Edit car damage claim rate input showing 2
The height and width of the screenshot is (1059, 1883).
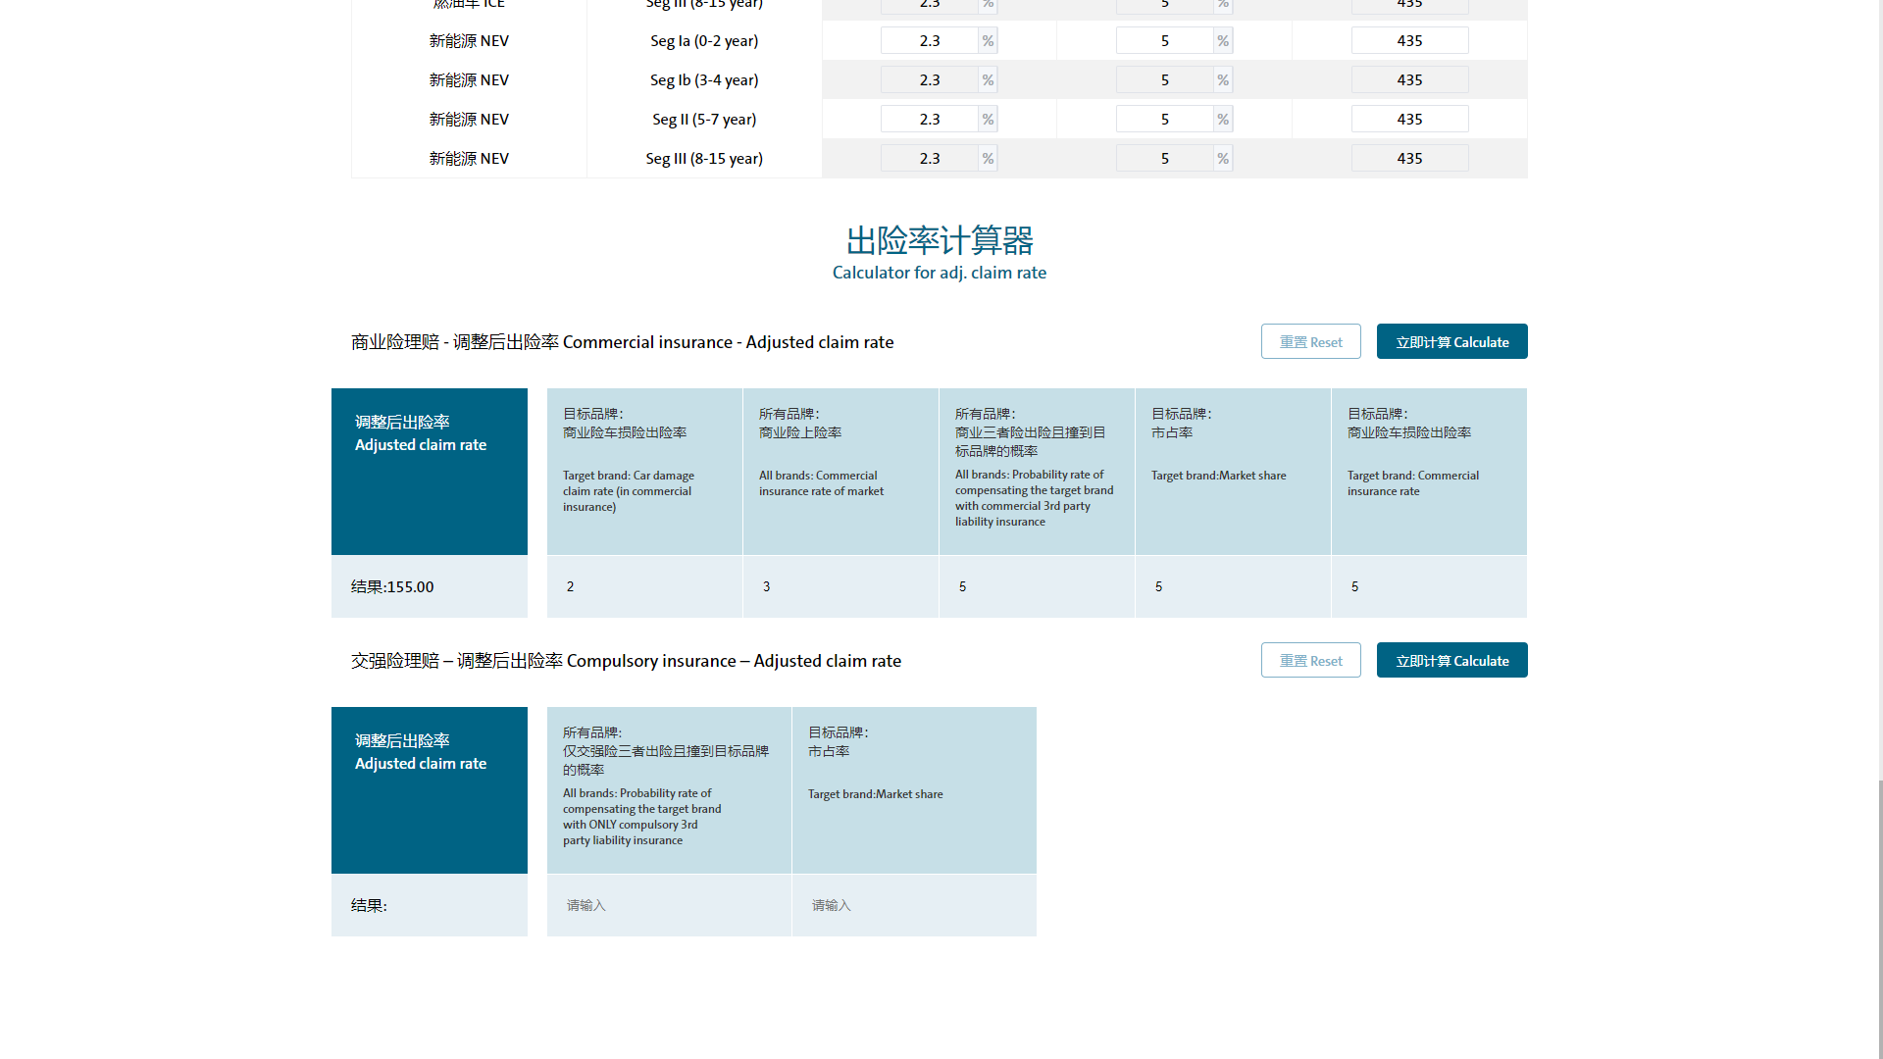(x=643, y=586)
